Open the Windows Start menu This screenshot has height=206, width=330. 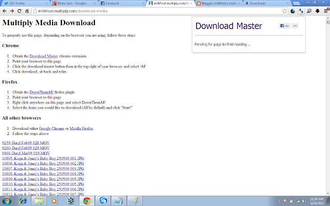click(x=7, y=201)
